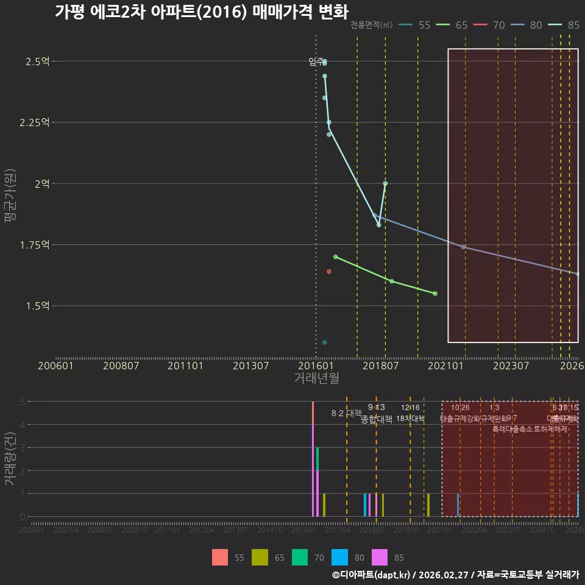Click the 201704 label on the volume chart x-axis
The image size is (585, 585).
pos(338,530)
